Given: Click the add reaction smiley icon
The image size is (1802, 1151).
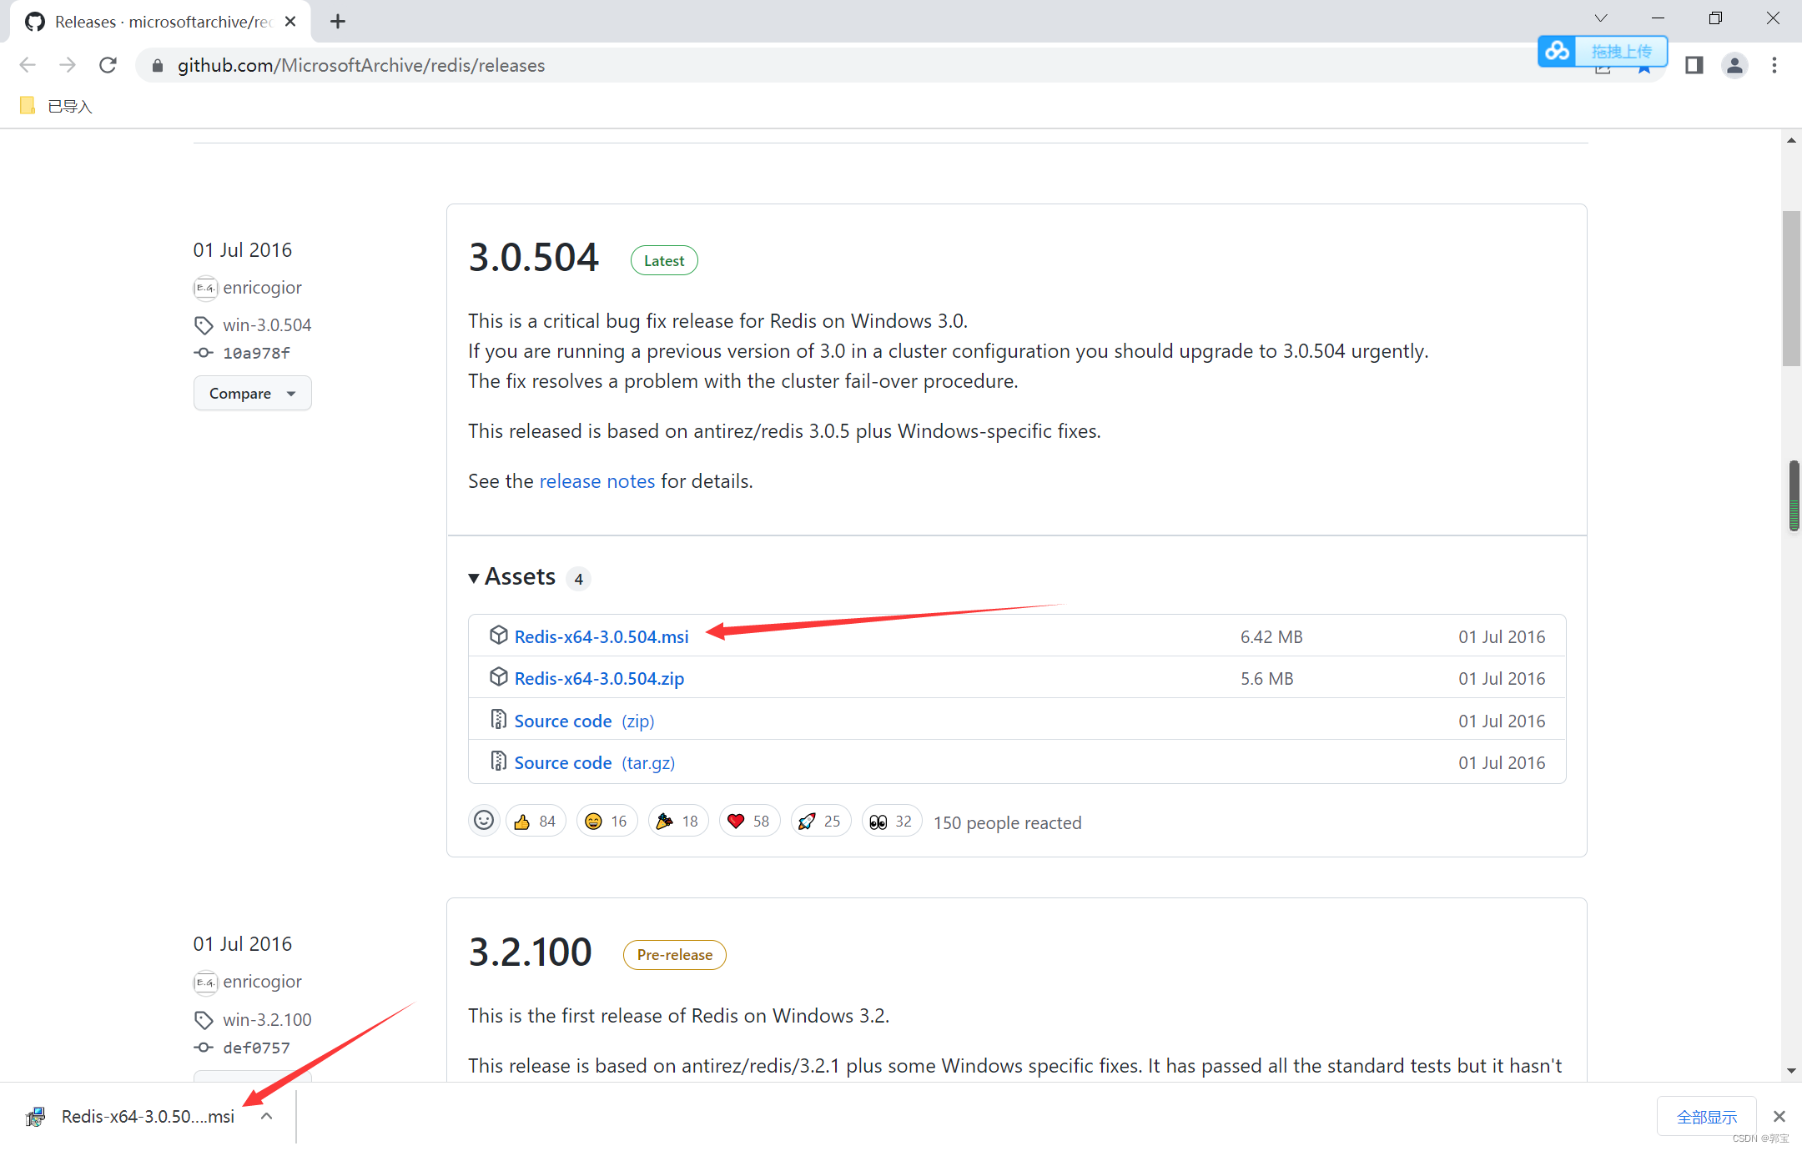Looking at the screenshot, I should 484,821.
